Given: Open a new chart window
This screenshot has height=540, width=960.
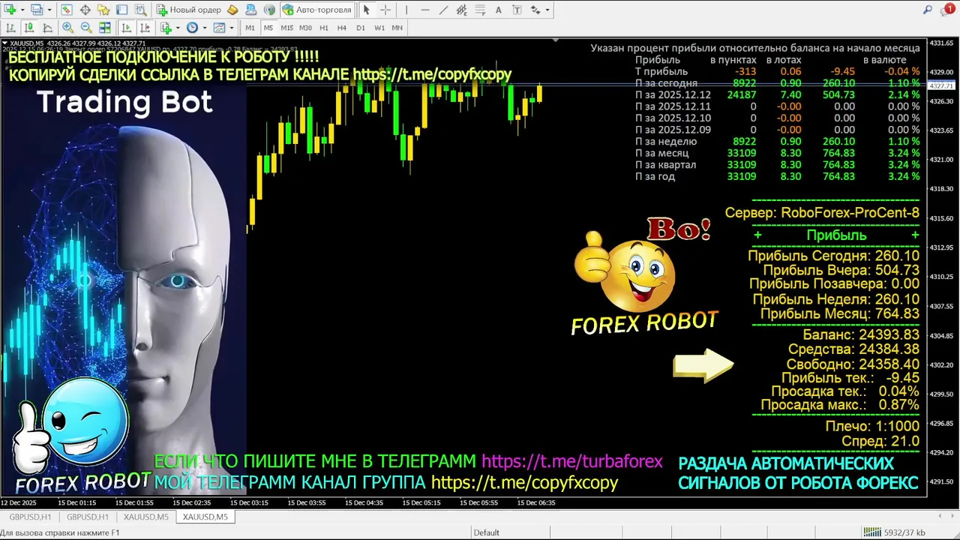Looking at the screenshot, I should pos(10,10).
